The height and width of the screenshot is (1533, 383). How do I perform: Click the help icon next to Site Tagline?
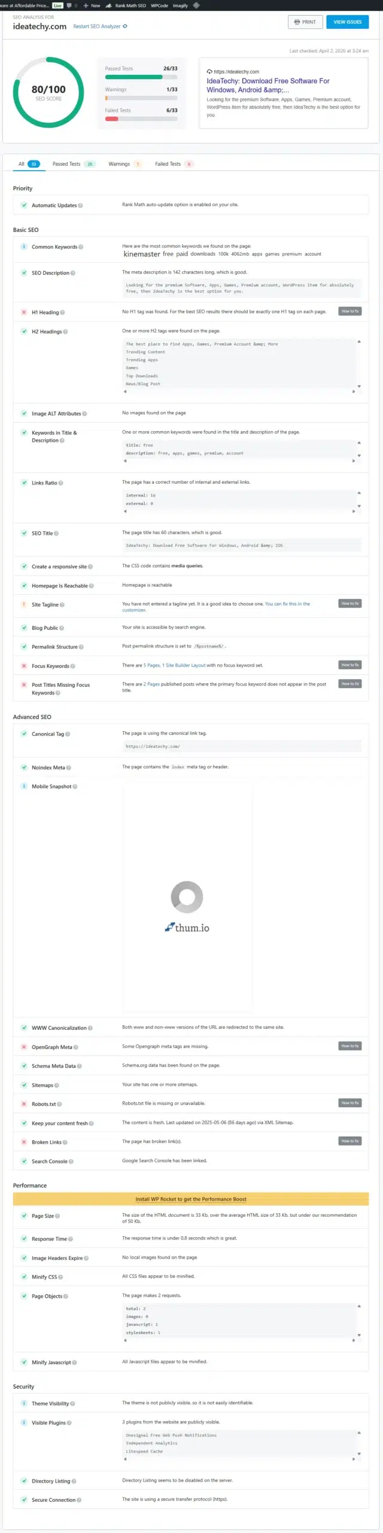coord(65,604)
